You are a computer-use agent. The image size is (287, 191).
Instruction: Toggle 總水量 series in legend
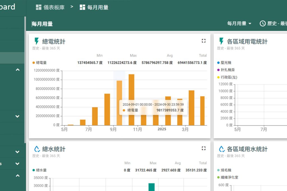pyautogui.click(x=41, y=170)
